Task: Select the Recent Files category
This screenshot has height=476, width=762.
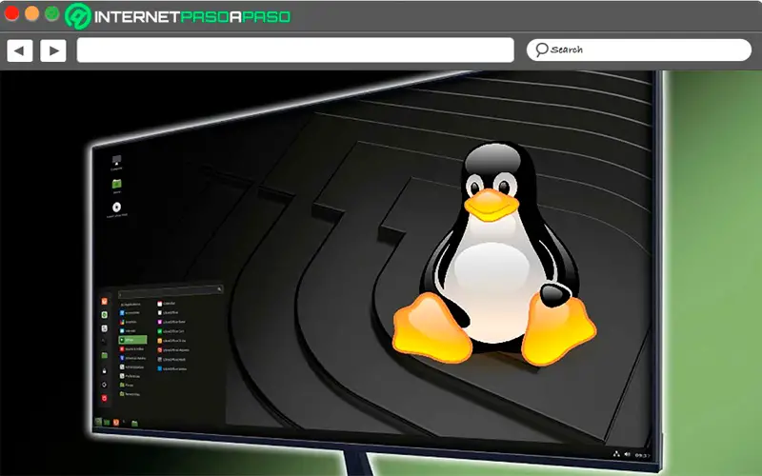Action: pyautogui.click(x=130, y=394)
